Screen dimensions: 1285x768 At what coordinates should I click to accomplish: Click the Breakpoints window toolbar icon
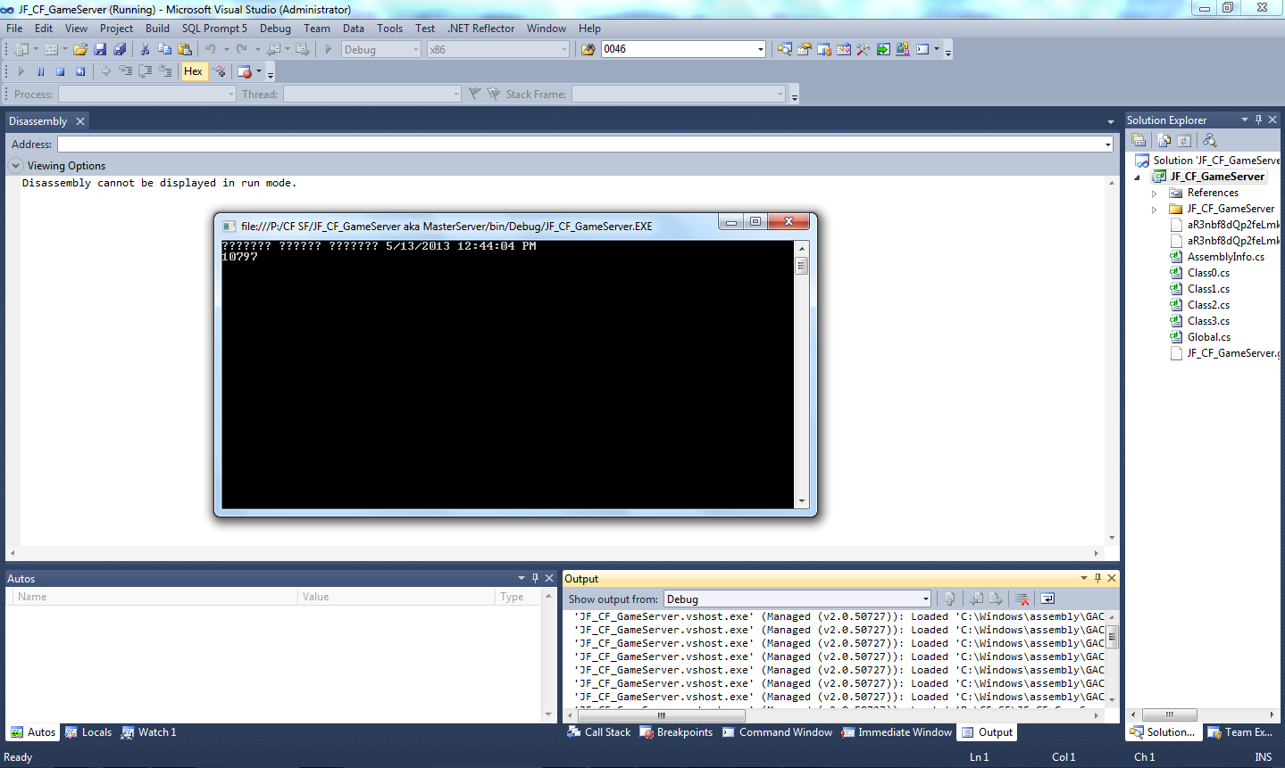pos(245,71)
